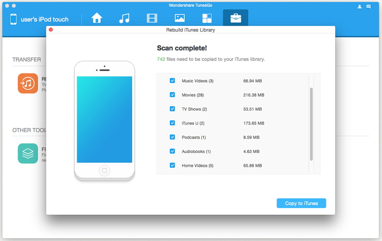
Task: Uncheck the Audiobooks checkbox
Action: point(172,152)
